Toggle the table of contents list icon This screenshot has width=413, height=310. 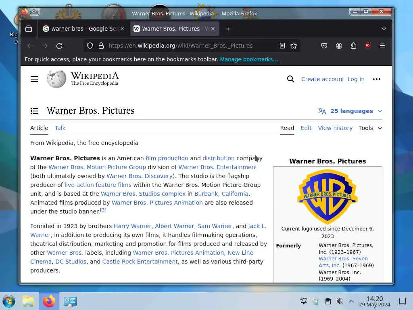pos(34,111)
